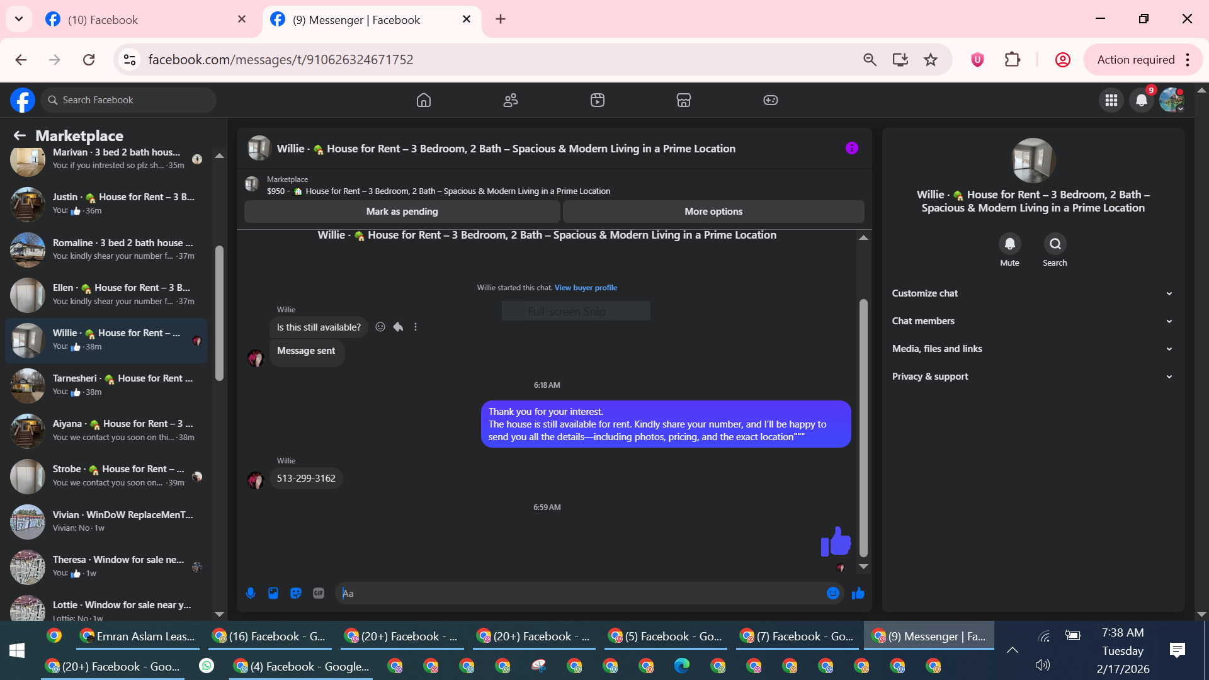Open View buyer profile link
This screenshot has width=1209, height=680.
(586, 288)
